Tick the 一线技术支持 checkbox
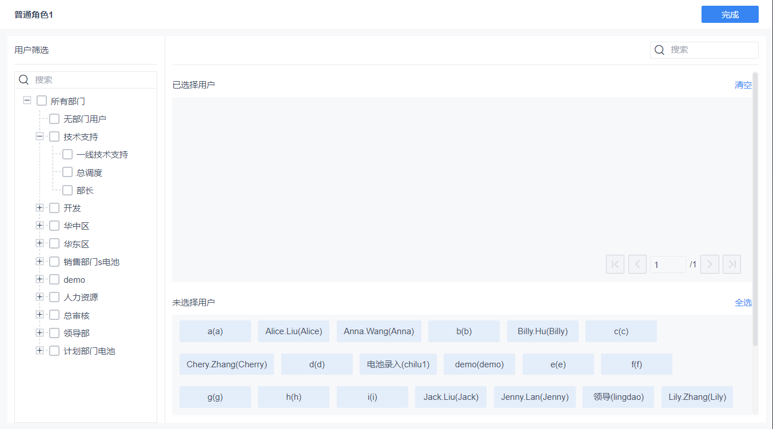The height and width of the screenshot is (429, 773). coord(67,154)
